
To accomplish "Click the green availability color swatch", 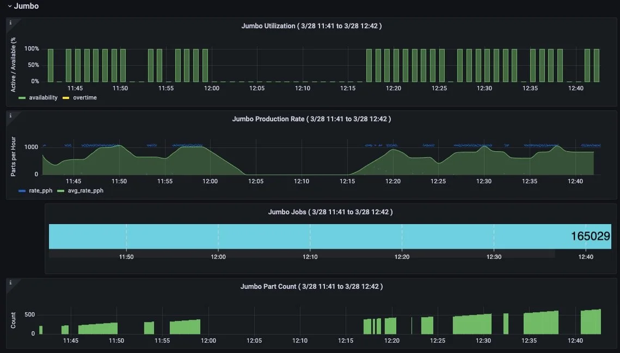I will 22,98.
